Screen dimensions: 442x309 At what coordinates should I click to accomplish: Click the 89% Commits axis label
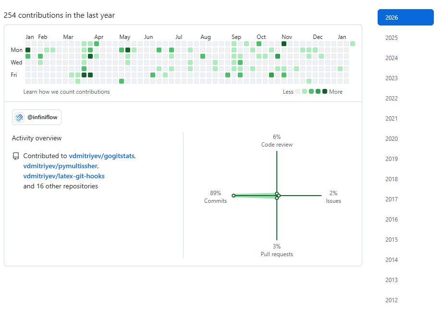tap(215, 197)
